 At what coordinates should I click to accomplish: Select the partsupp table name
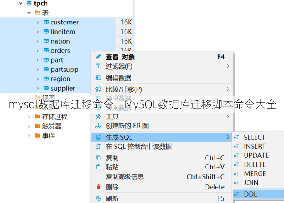[x=64, y=70]
